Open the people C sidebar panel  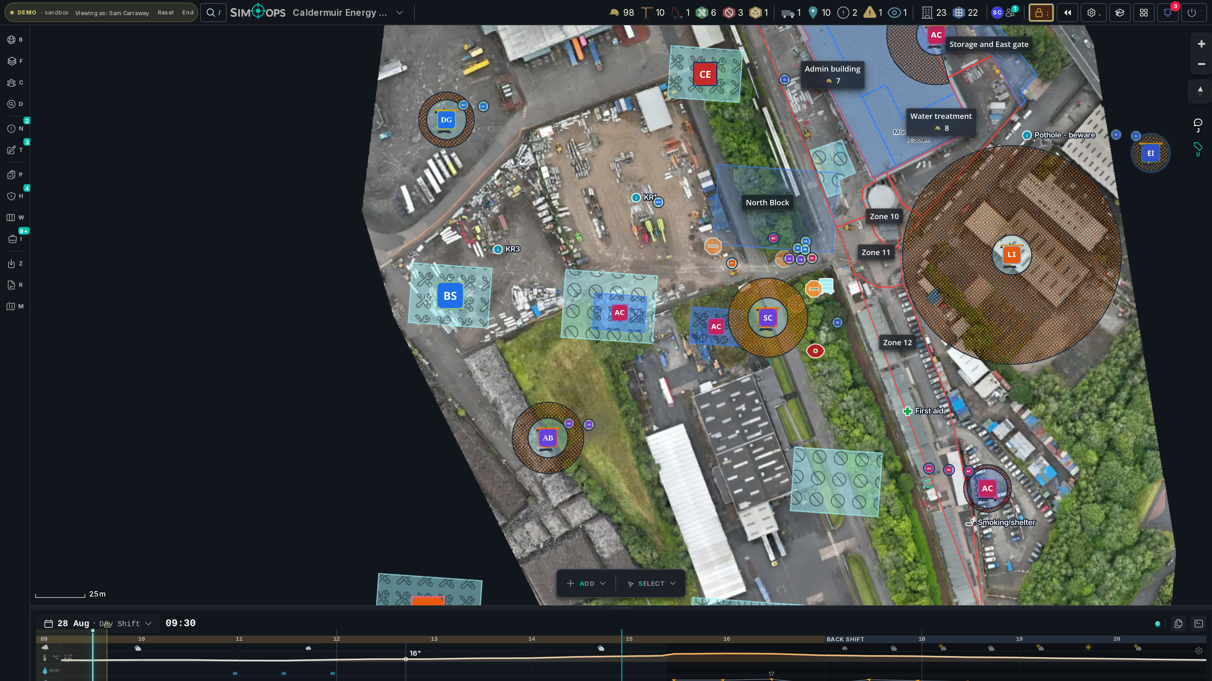15,83
